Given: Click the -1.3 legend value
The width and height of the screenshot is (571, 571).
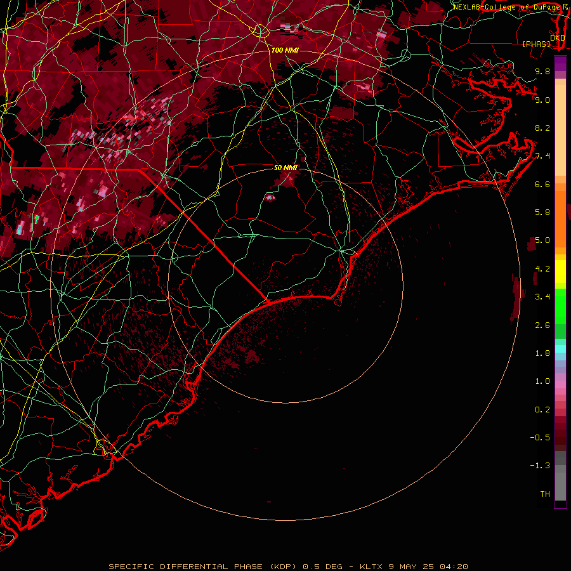Looking at the screenshot, I should click(x=540, y=466).
